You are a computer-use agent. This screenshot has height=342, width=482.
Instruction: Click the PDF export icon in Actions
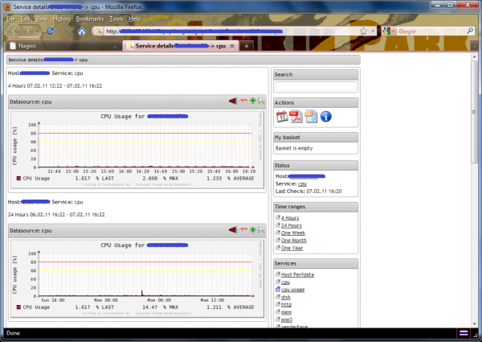[296, 117]
